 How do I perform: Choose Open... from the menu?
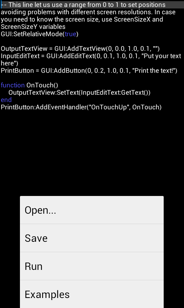point(92,210)
